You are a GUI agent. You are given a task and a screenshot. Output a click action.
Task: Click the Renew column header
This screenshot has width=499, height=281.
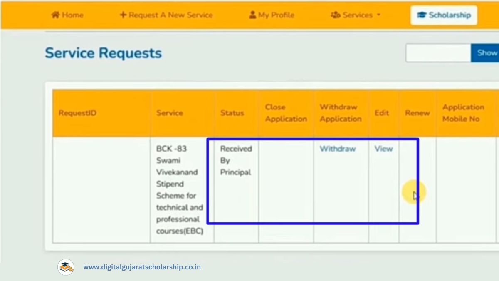click(x=417, y=112)
